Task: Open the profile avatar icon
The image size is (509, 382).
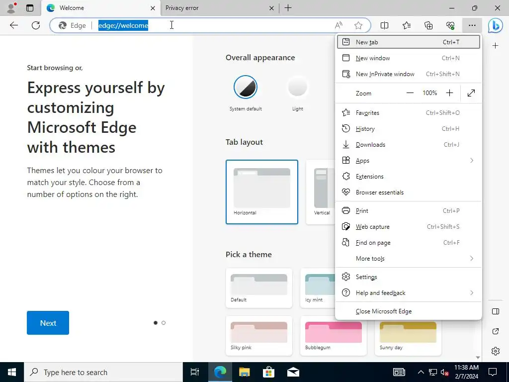Action: coord(12,8)
